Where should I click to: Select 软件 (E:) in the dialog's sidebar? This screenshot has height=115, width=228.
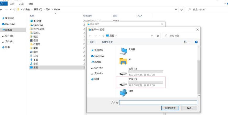click(97, 68)
